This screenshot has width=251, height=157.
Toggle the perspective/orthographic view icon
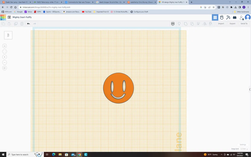pyautogui.click(x=5, y=68)
